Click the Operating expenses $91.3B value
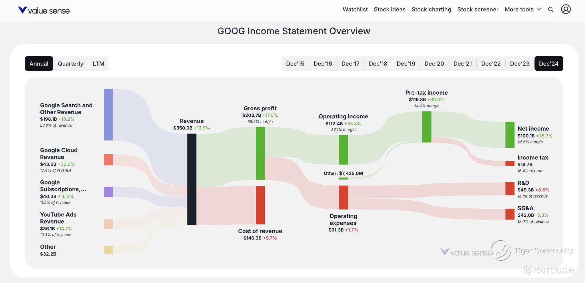This screenshot has width=585, height=283. 336,230
